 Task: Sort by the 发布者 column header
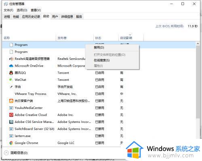click(75, 38)
